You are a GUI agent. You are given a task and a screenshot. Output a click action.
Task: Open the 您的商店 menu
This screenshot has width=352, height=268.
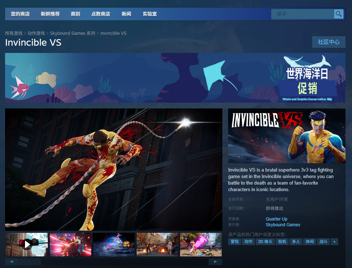20,14
